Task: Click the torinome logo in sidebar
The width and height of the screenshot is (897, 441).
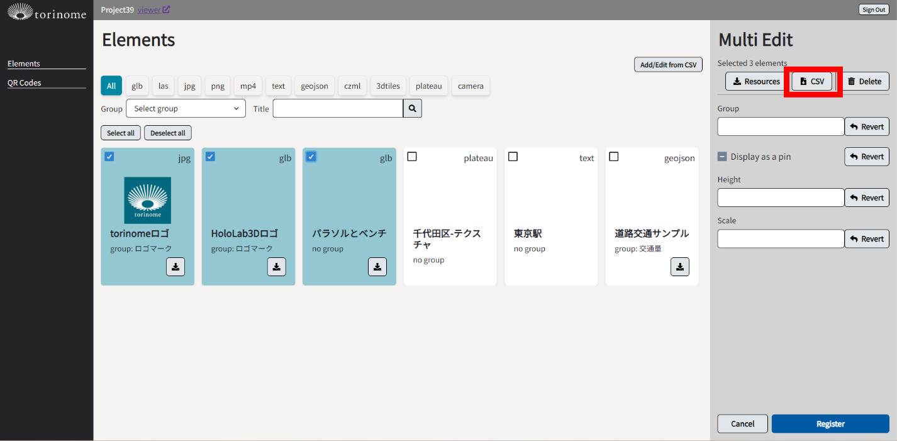Action: point(47,11)
